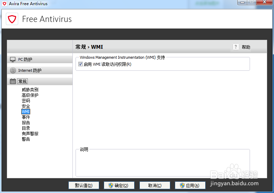Image resolution: width=274 pixels, height=193 pixels.
Task: Open the 密码 settings item
Action: (x=26, y=101)
